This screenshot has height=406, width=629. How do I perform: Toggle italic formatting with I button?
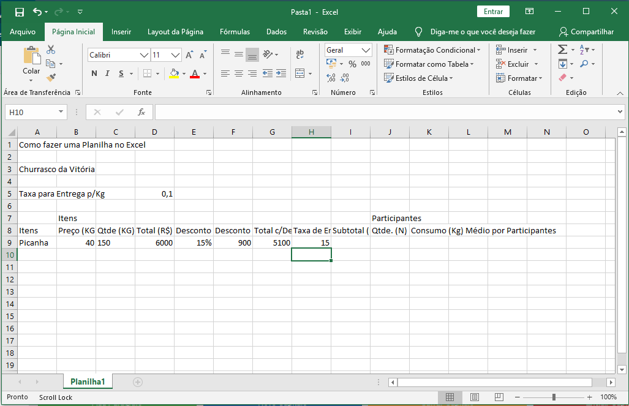point(108,73)
